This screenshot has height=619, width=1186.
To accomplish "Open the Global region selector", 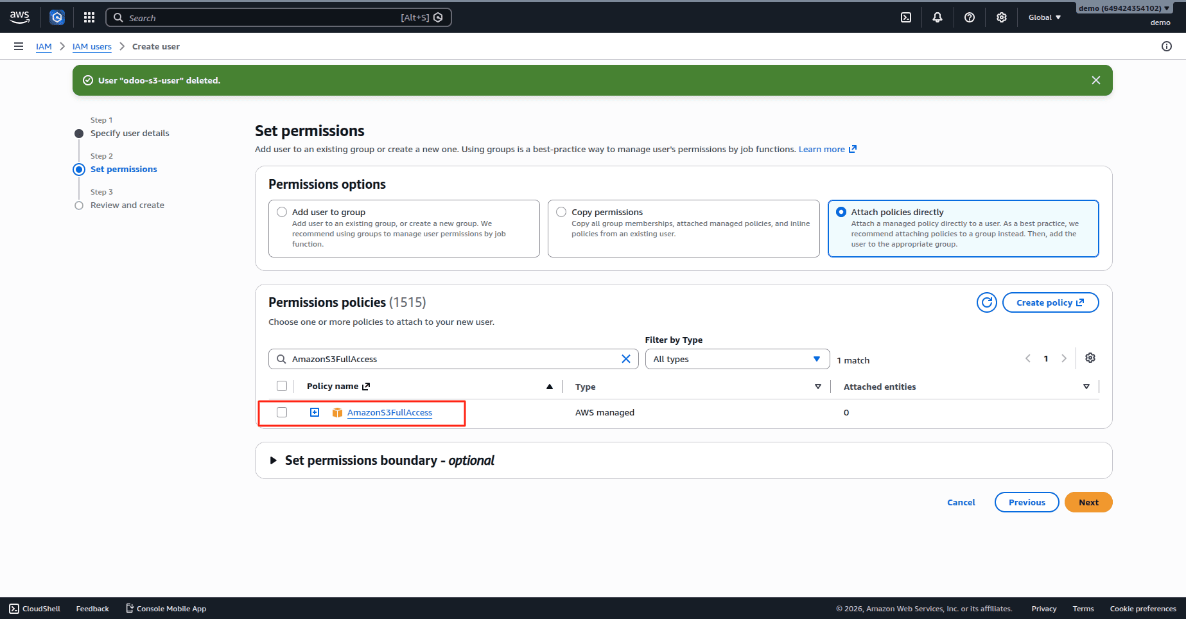I will (x=1045, y=17).
